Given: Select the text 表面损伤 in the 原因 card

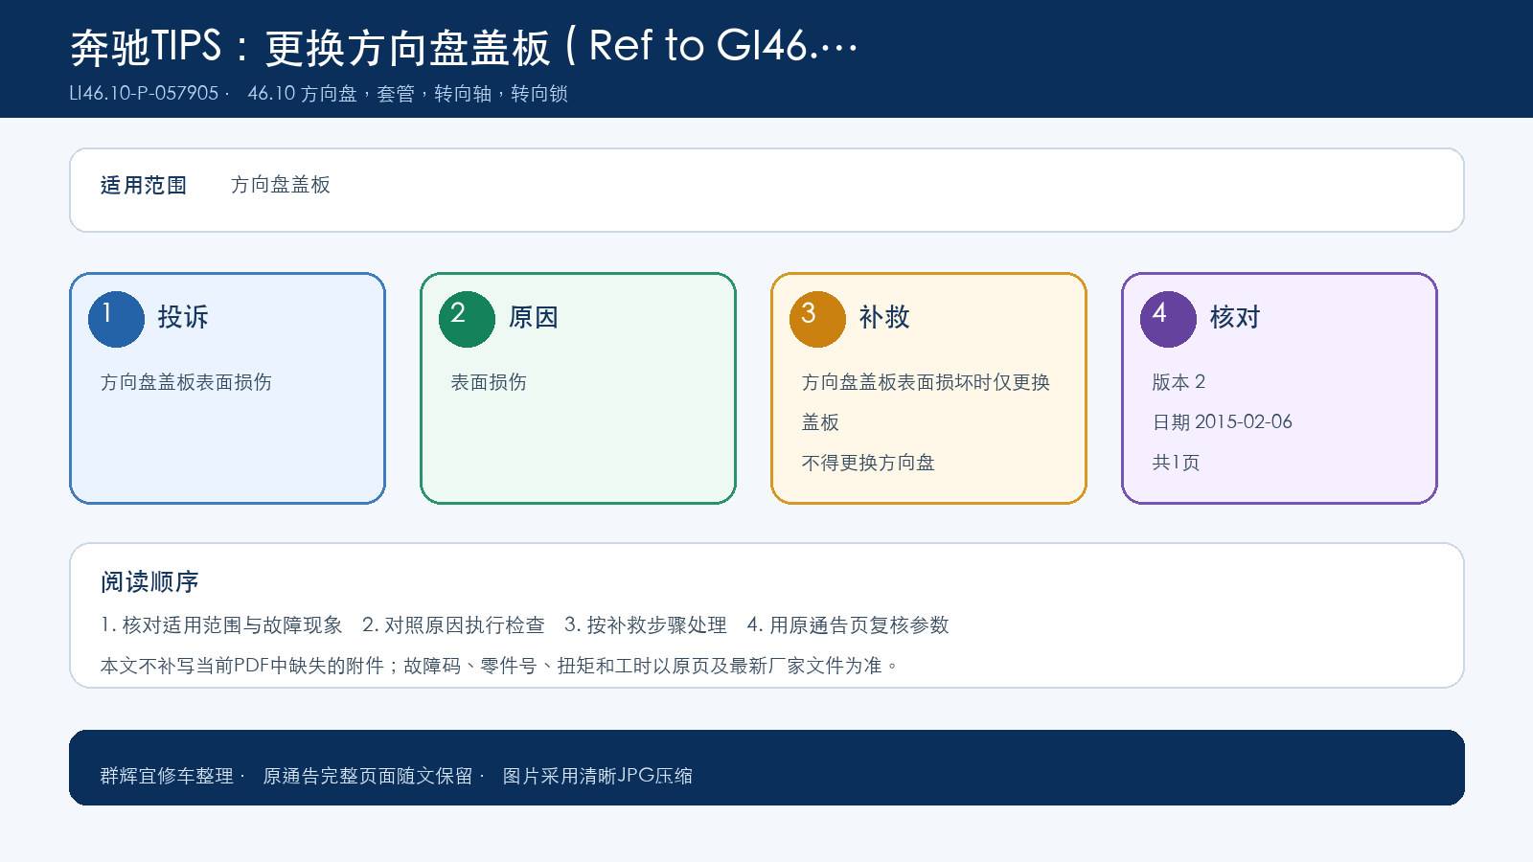Looking at the screenshot, I should [x=489, y=382].
